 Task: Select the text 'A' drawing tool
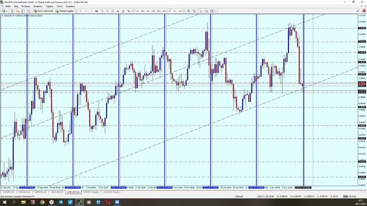(x=107, y=11)
